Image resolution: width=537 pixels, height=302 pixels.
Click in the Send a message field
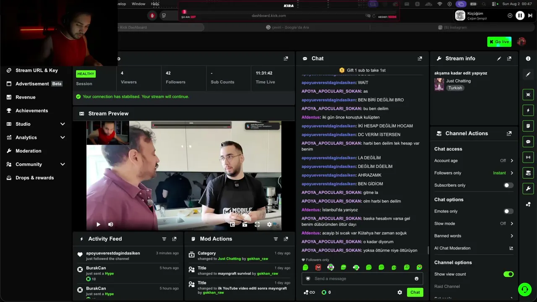point(362,279)
